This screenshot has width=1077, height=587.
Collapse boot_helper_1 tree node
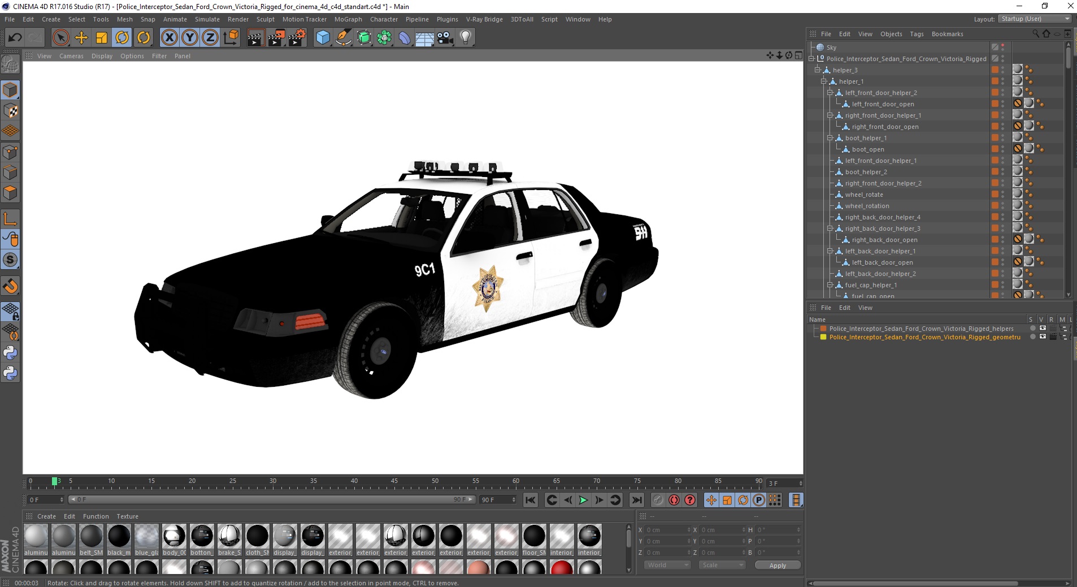(x=830, y=138)
